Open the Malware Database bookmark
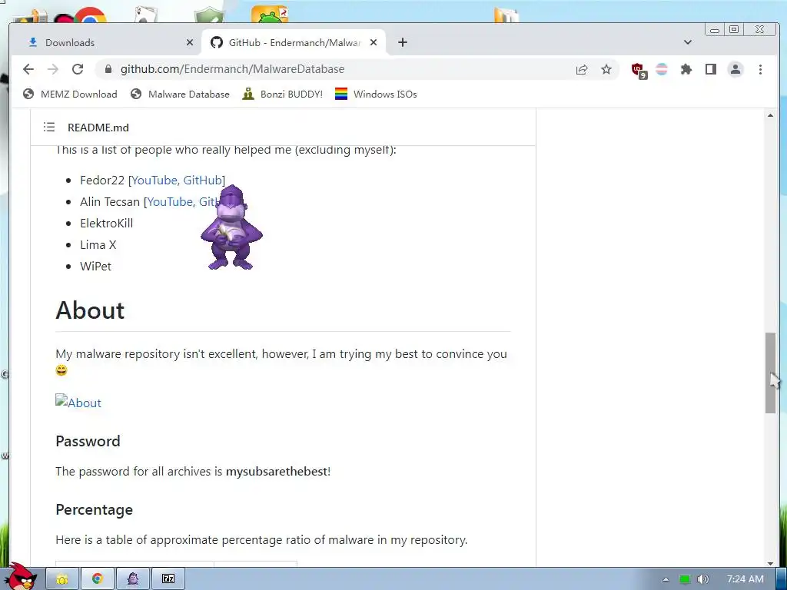The width and height of the screenshot is (787, 590). tap(180, 94)
